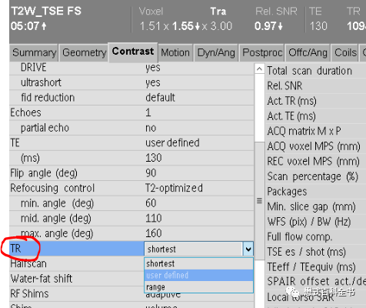Image resolution: width=366 pixels, height=308 pixels.
Task: Open the TR dropdown arrow
Action: [x=248, y=249]
